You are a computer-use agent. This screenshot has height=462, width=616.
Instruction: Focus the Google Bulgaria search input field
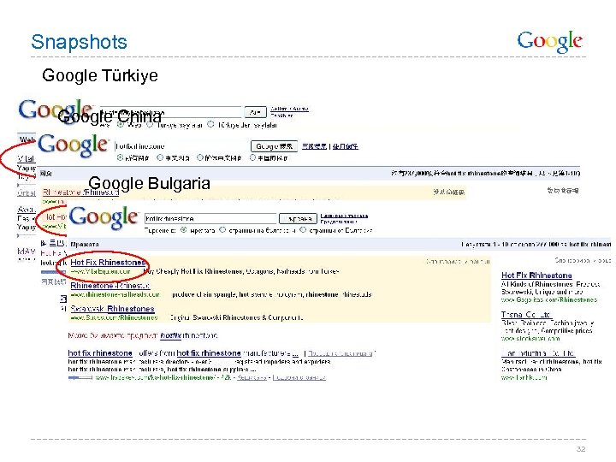[210, 218]
